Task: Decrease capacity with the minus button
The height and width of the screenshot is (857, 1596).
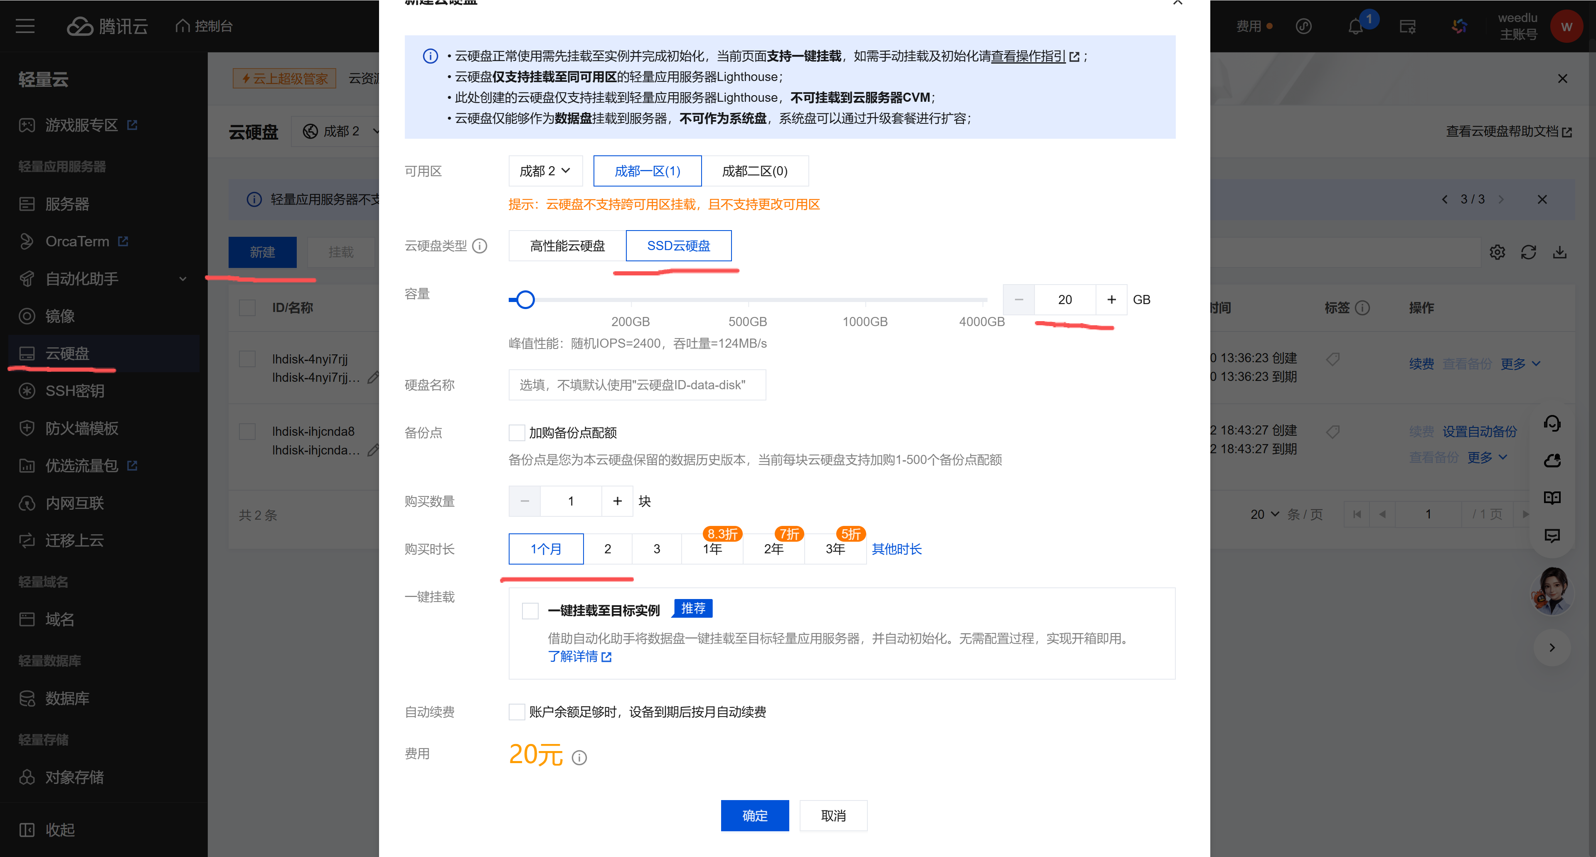Action: (x=1019, y=300)
